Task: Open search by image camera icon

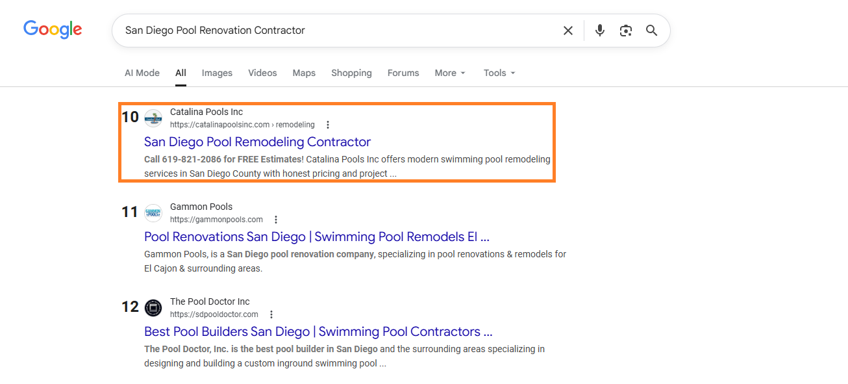Action: [626, 31]
